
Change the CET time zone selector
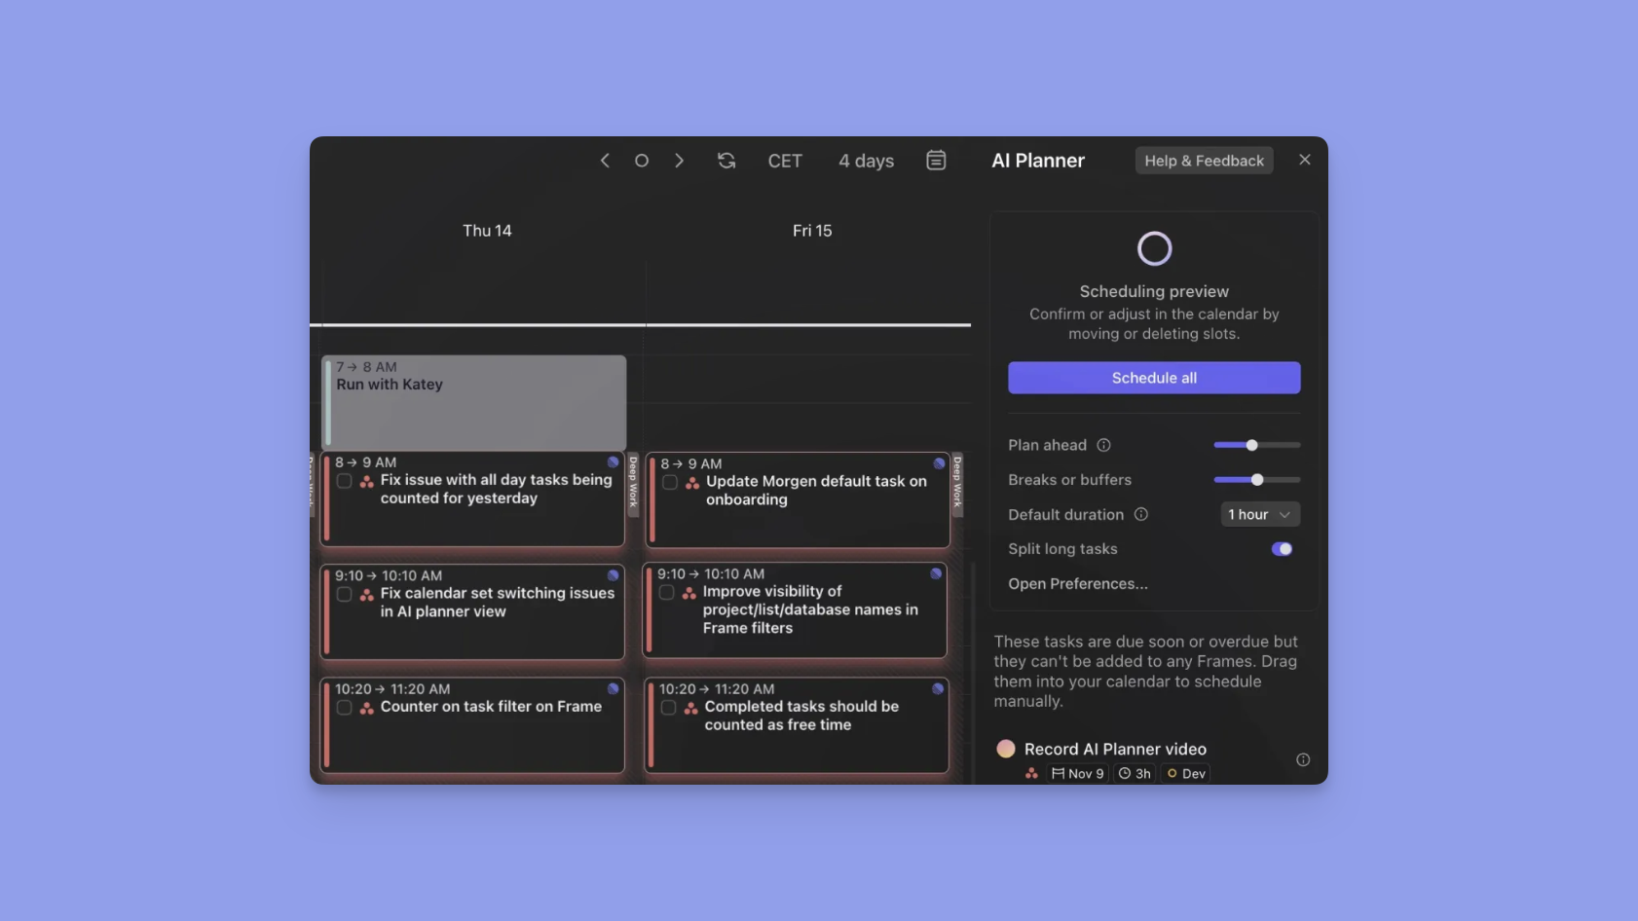point(785,161)
